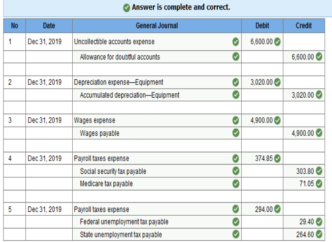
Task: Select the Depreciation expense—Equipment entry field
Action: pyautogui.click(x=157, y=82)
